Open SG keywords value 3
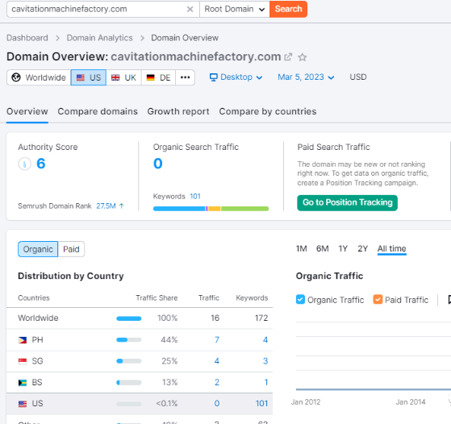Viewport: 451px width, 424px height. click(265, 361)
